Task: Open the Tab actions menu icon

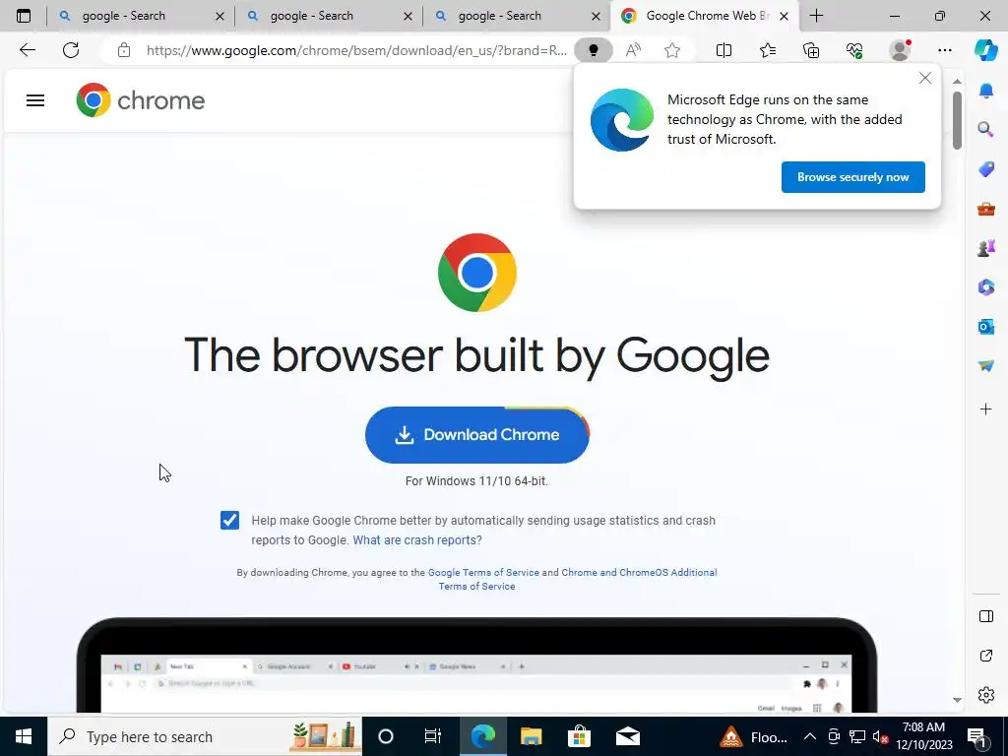Action: (x=24, y=16)
